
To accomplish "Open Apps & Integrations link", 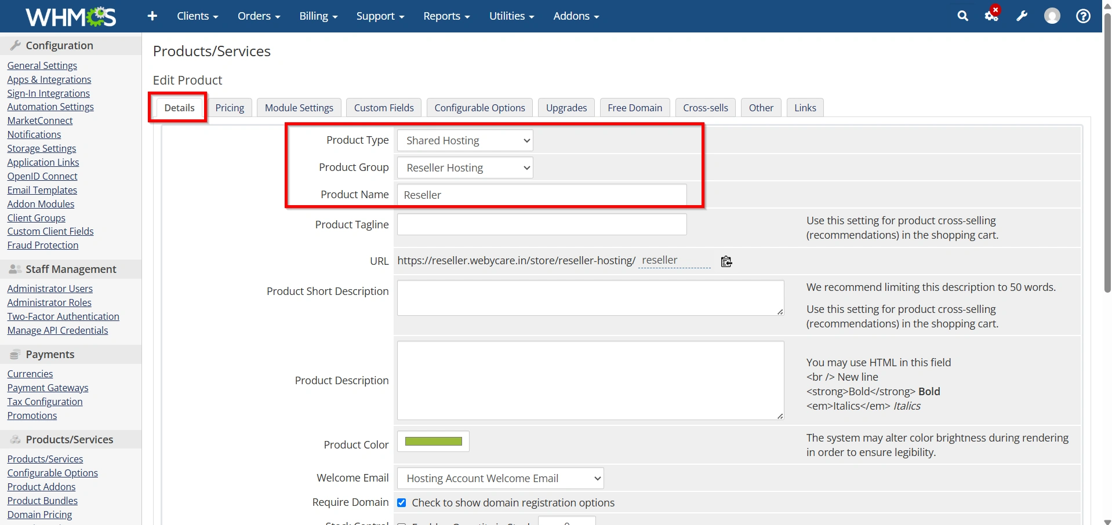I will tap(49, 79).
